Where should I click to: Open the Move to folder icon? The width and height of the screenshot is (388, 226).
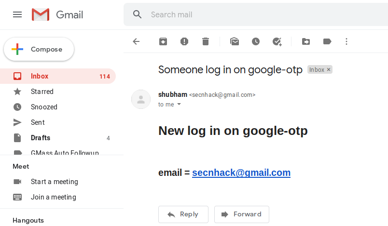[x=306, y=41]
